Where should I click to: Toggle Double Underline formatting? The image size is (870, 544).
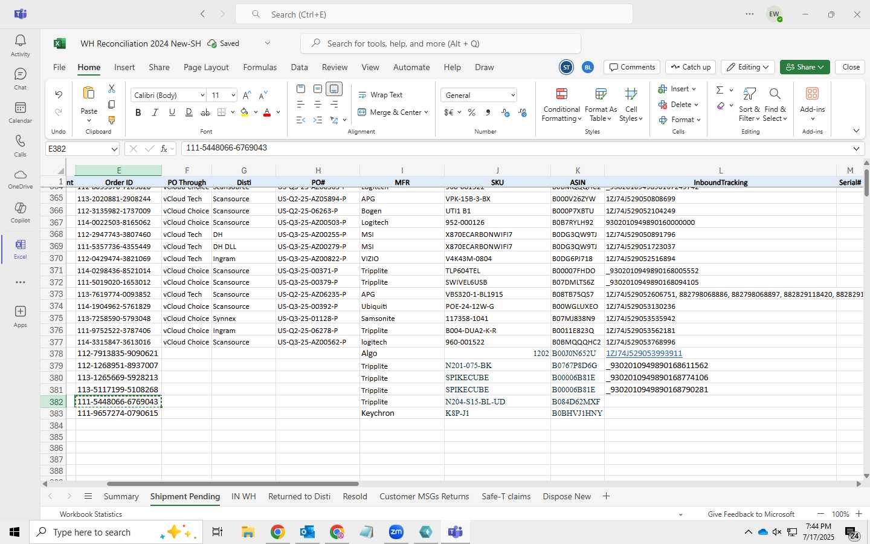189,112
